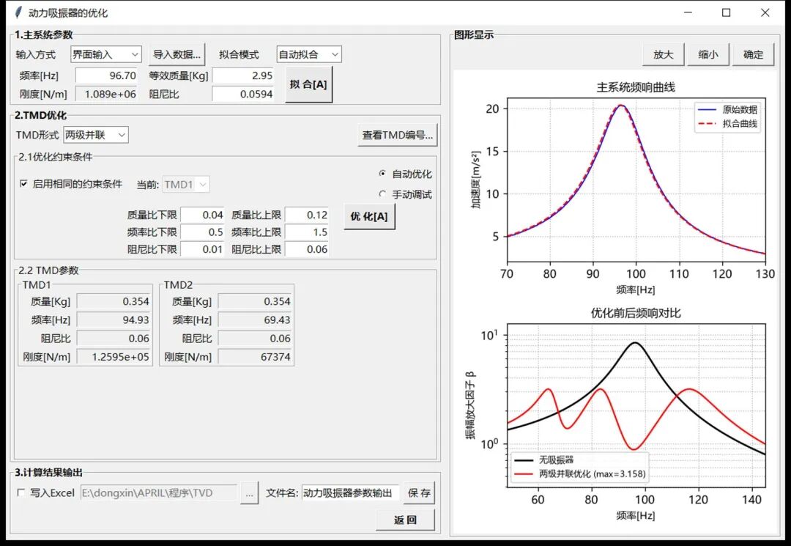Image resolution: width=791 pixels, height=546 pixels.
Task: Click TMD1 阻尼比 field 0.06
Action: tap(114, 339)
